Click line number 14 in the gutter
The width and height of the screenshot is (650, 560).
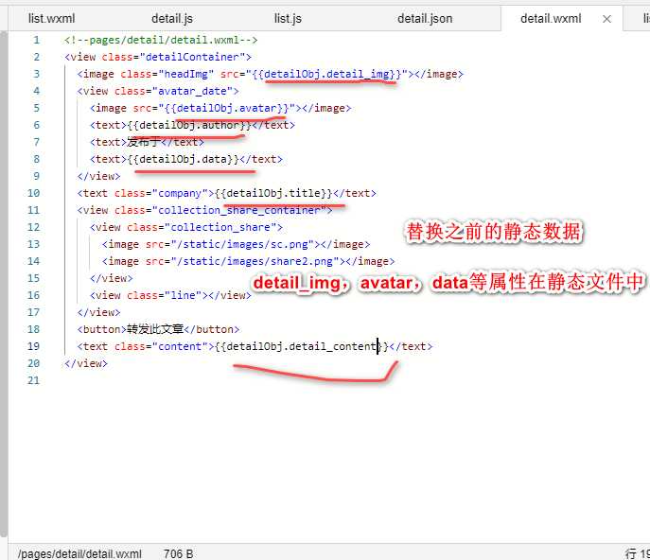click(33, 261)
